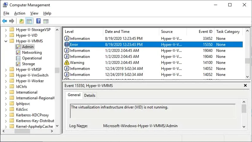Open the Action menu
Screen dimensions: 252x142
pyautogui.click(x=20, y=13)
